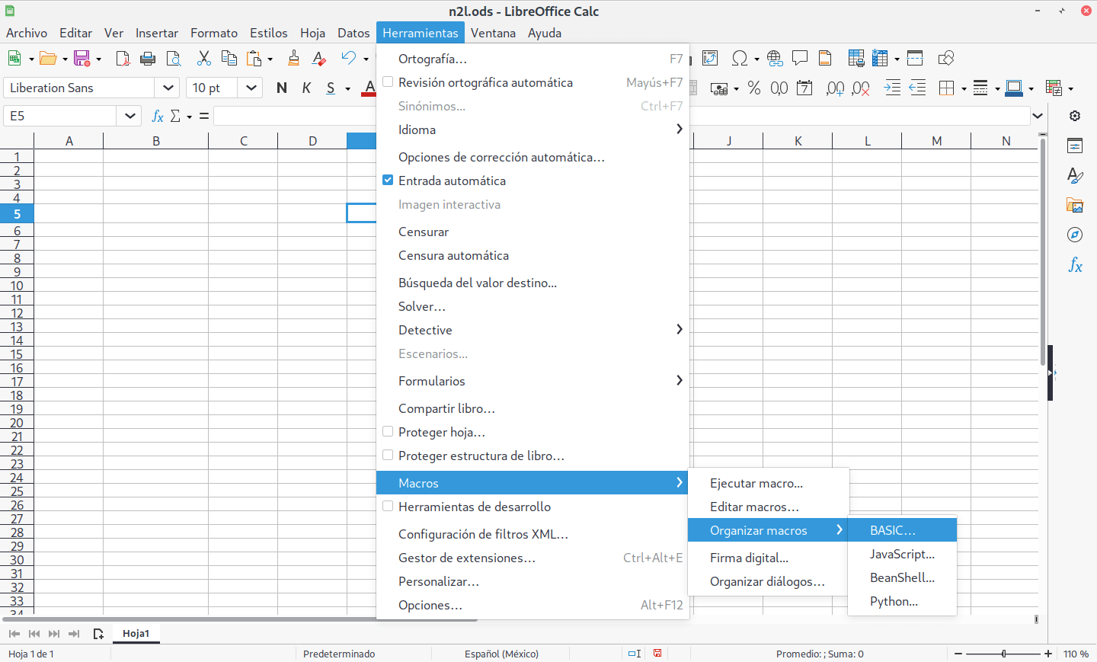Expand the Idioma submenu

[x=533, y=130]
